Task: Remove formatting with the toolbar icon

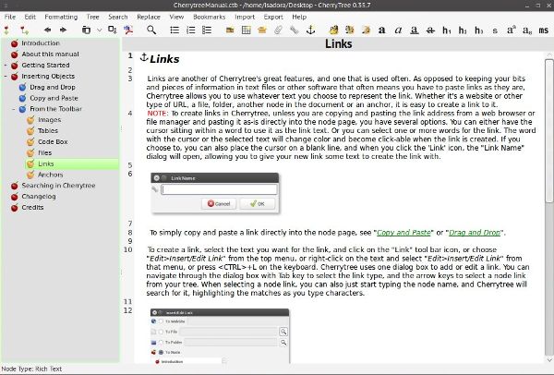Action: pyautogui.click(x=366, y=30)
